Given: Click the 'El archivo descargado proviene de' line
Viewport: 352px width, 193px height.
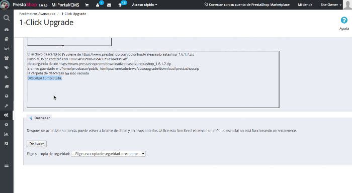Looking at the screenshot, I should (111, 54).
